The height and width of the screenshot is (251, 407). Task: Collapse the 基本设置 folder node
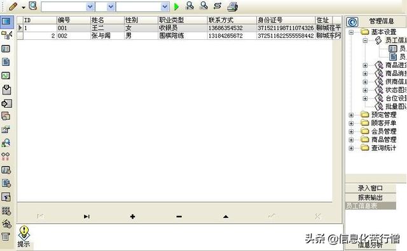[x=351, y=32]
